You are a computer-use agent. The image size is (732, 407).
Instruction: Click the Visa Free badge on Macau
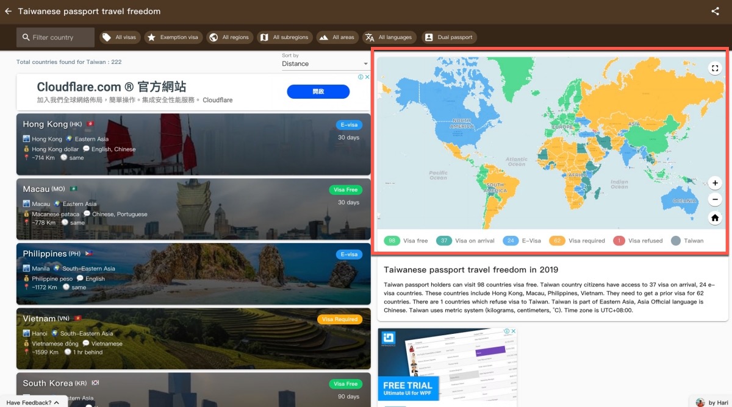346,190
